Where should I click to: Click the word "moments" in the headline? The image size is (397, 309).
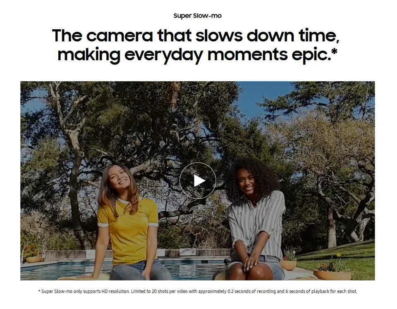tap(247, 55)
